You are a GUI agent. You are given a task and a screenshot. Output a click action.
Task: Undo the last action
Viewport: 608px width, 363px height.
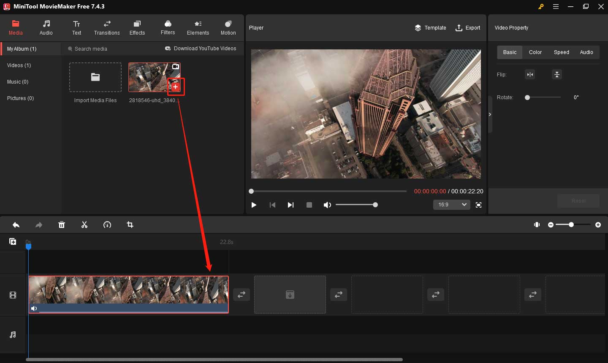tap(16, 225)
